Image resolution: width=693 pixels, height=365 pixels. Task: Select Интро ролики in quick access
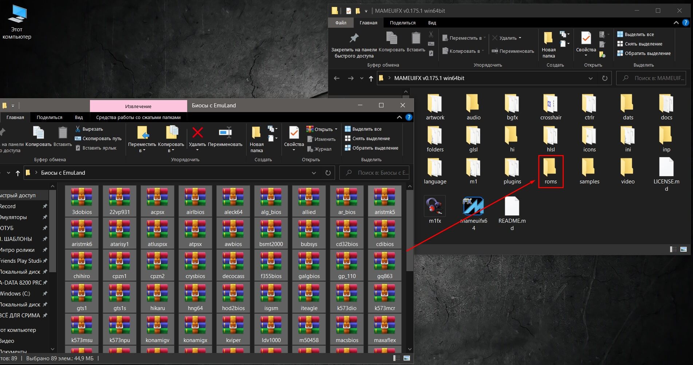[x=17, y=250]
